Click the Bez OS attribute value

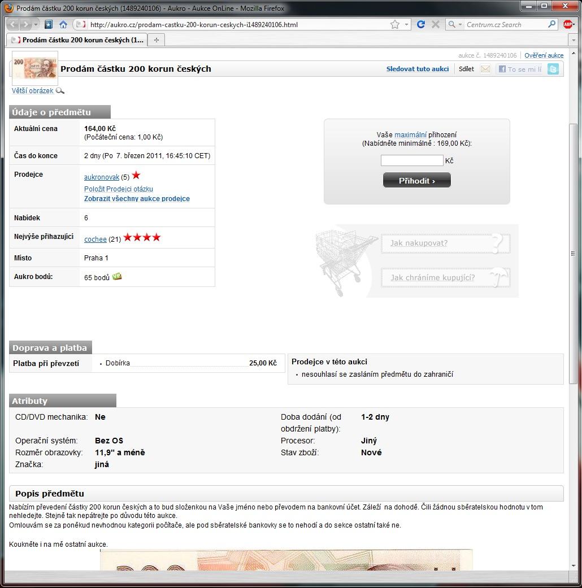point(109,441)
